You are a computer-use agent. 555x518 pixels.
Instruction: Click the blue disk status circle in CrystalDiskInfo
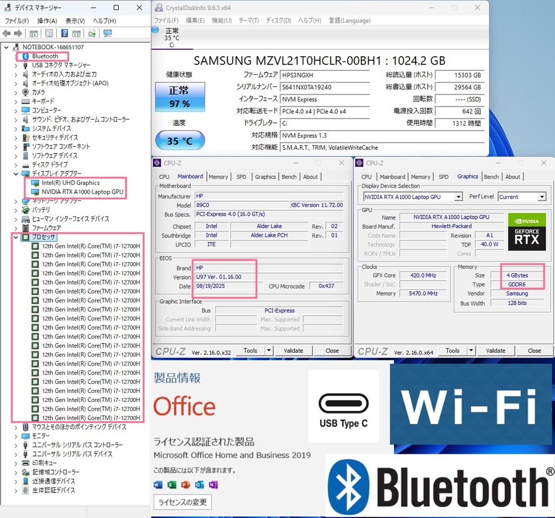155,30
